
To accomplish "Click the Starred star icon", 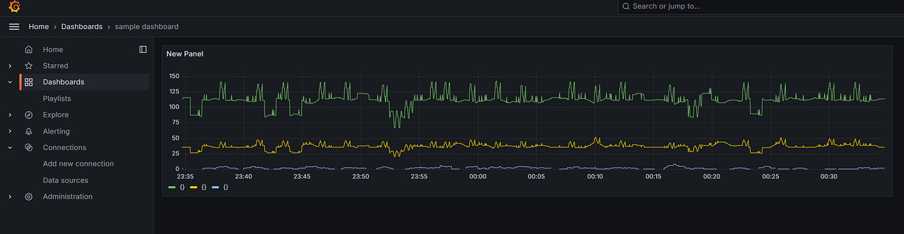I will point(29,66).
